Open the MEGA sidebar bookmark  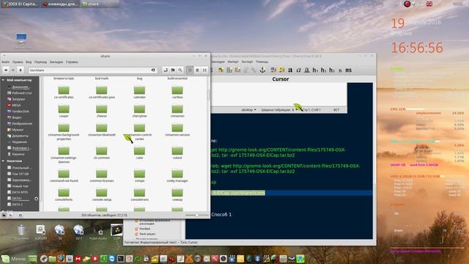pos(14,106)
